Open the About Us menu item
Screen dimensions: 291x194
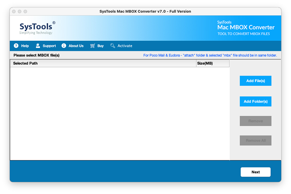click(76, 46)
